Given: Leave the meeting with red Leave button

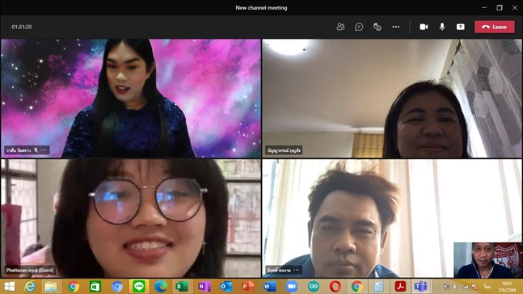Looking at the screenshot, I should click(495, 27).
